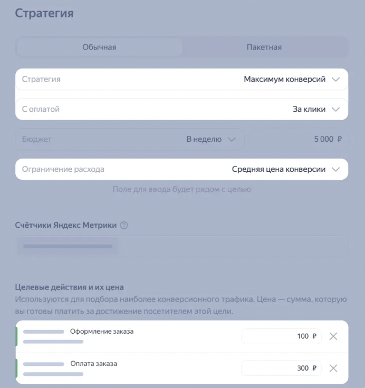Switch to the Пакетная strategy tab
365x388 pixels.
coord(264,47)
